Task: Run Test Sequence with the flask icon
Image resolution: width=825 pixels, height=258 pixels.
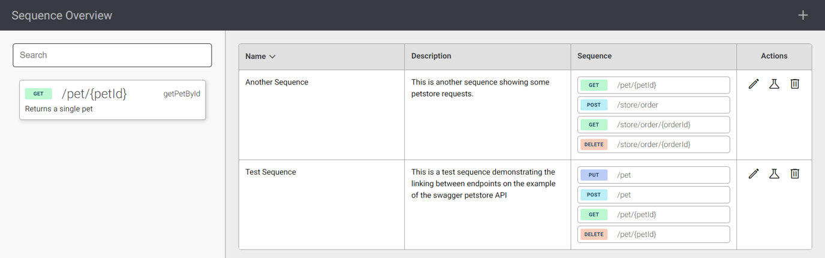Action: click(x=774, y=174)
